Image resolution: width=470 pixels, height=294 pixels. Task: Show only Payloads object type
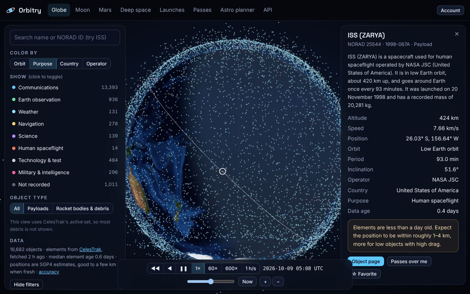[38, 208]
